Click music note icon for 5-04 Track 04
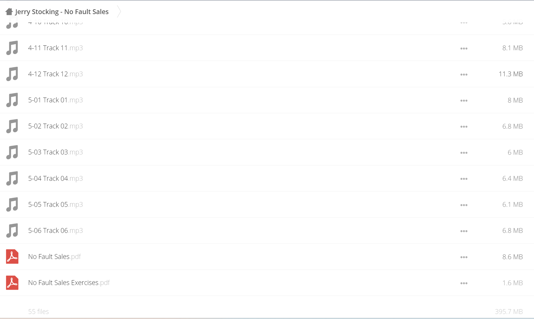The width and height of the screenshot is (534, 319). [12, 178]
